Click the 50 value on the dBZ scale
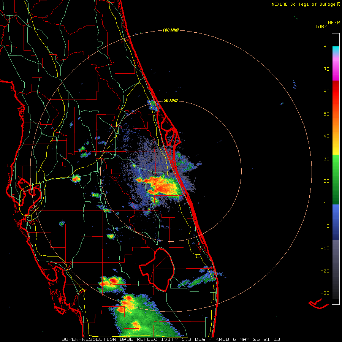 [326, 114]
